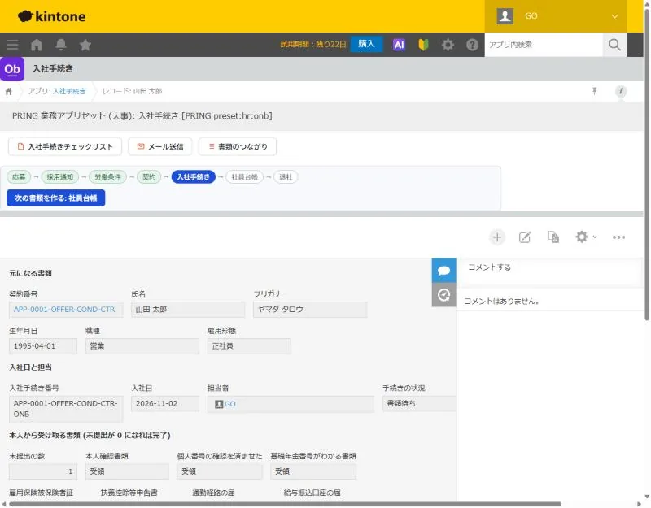
Task: Open the notifications bell
Action: click(61, 45)
